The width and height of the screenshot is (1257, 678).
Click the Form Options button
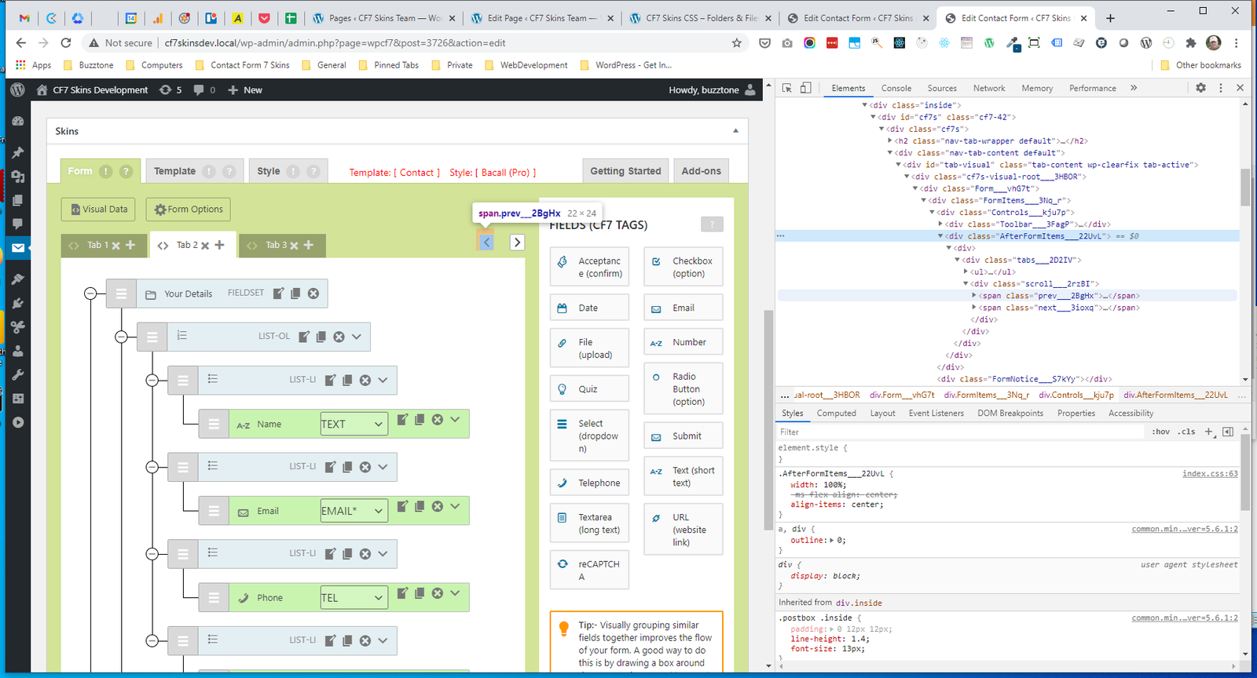pos(189,210)
